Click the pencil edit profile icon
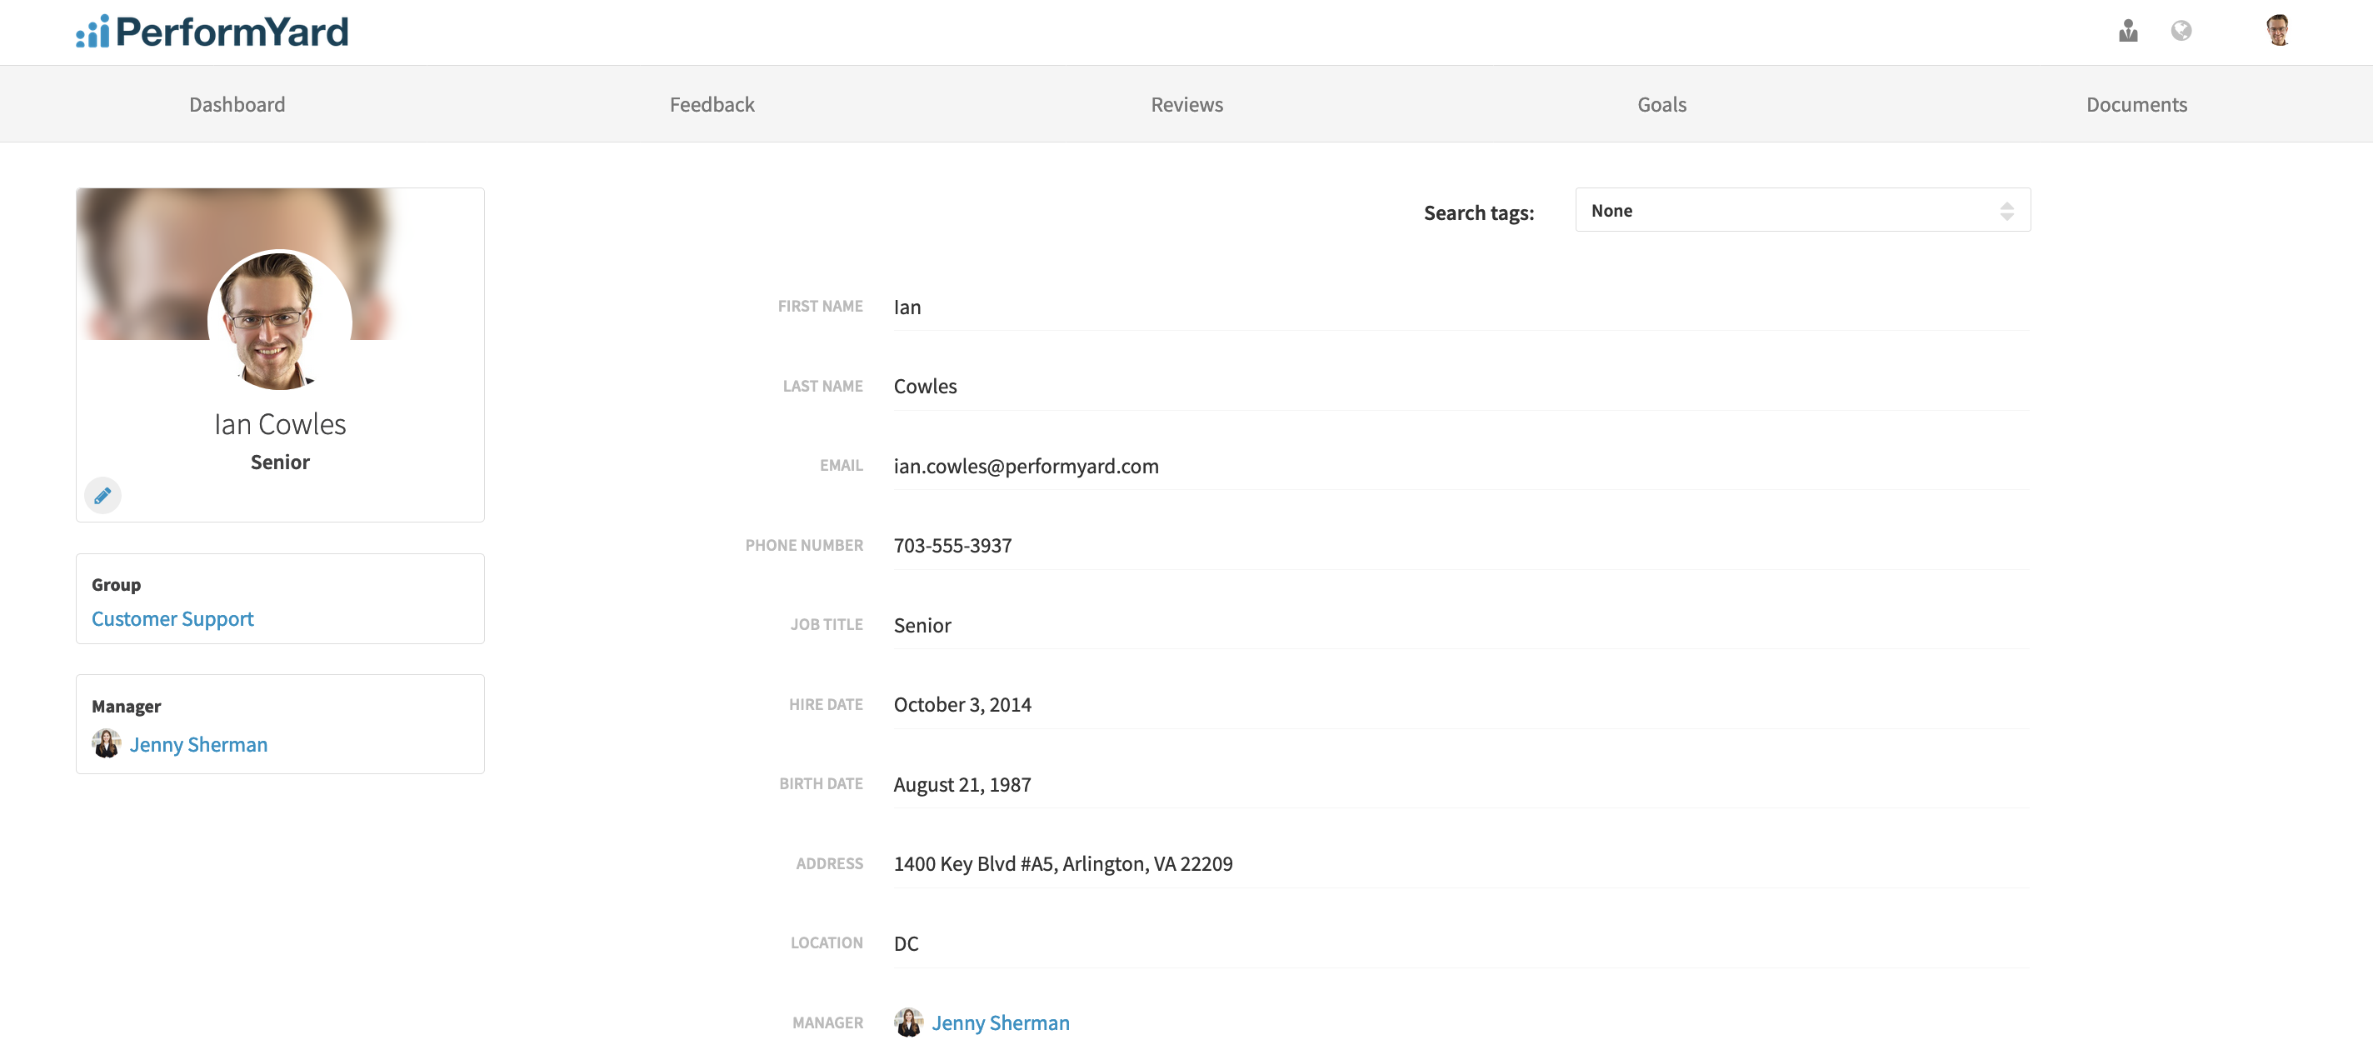Screen dimensions: 2373x1050 coord(102,496)
